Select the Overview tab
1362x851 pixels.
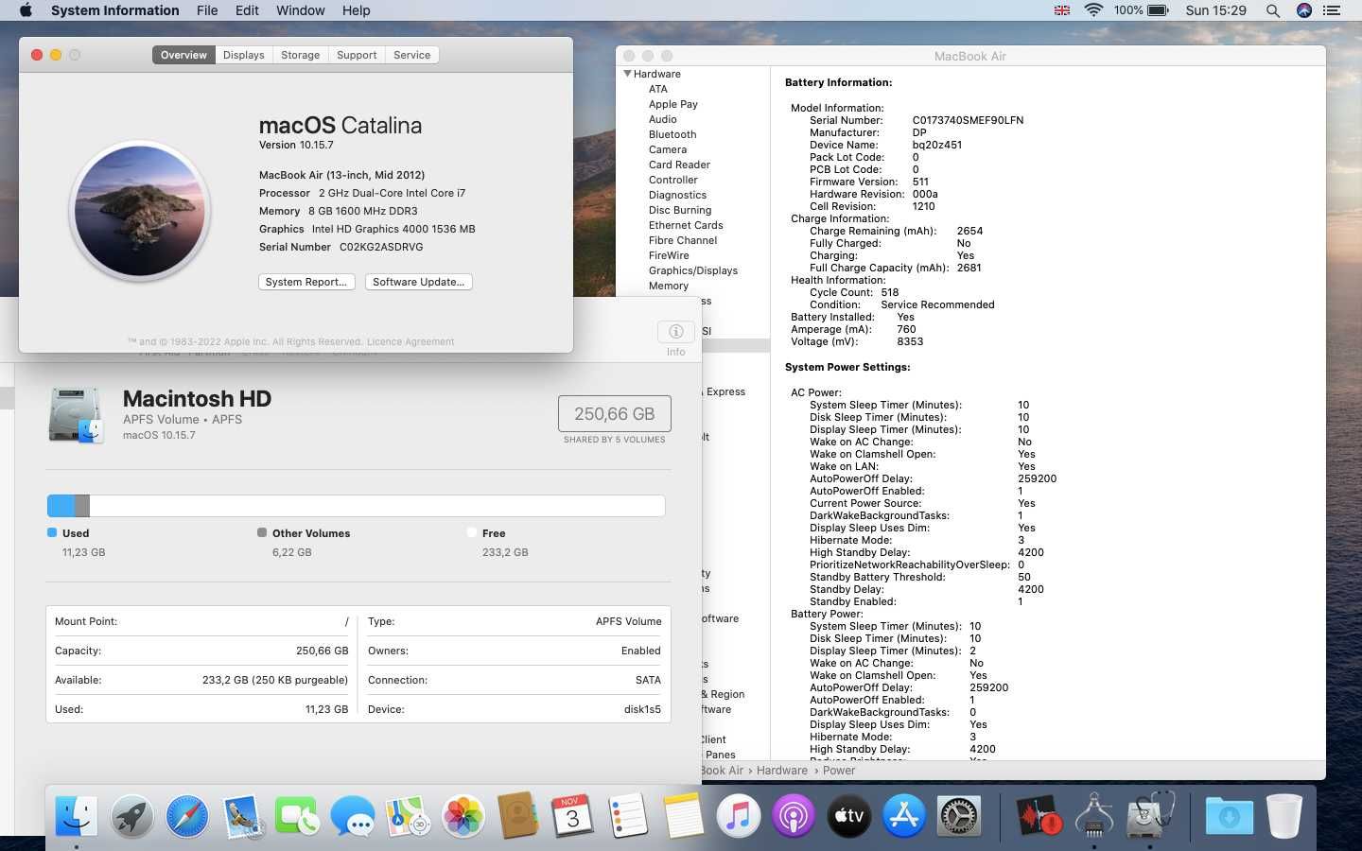click(x=183, y=55)
